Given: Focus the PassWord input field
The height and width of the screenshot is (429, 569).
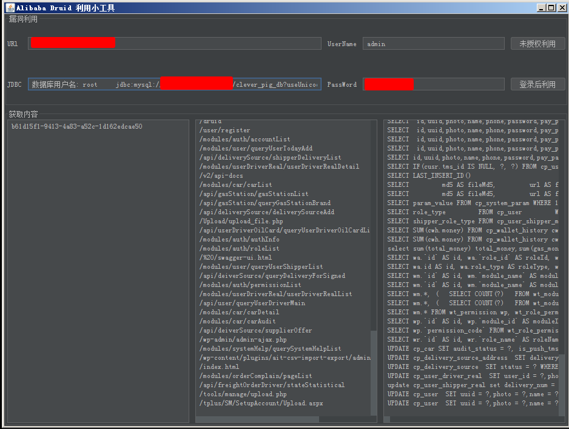Looking at the screenshot, I should 434,84.
